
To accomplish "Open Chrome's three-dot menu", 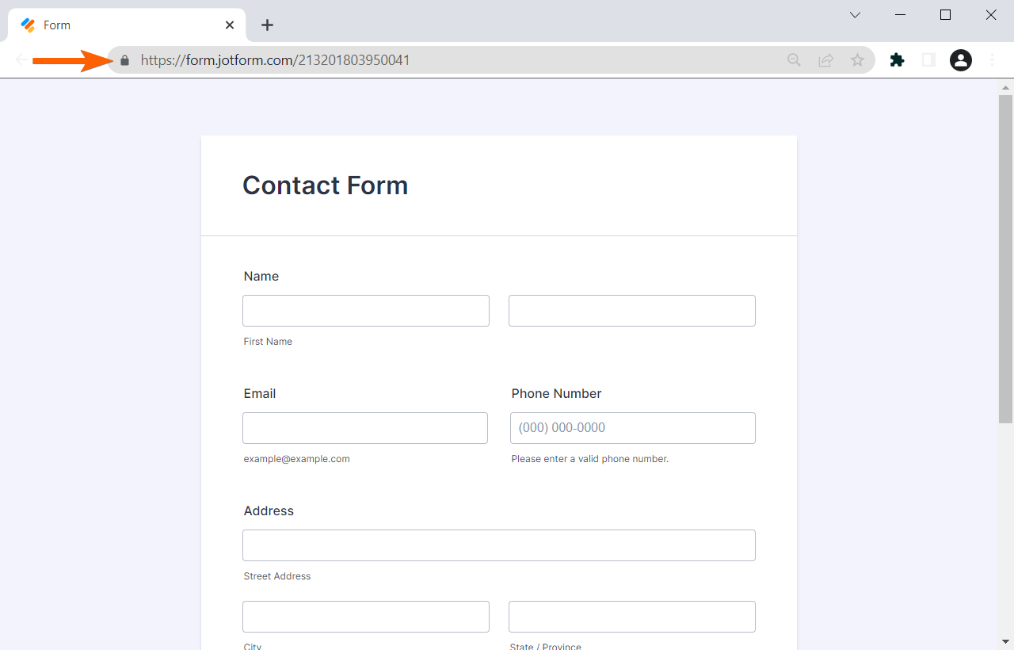I will [993, 60].
